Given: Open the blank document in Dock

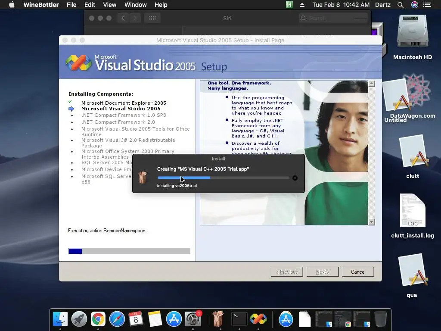Looking at the screenshot, I should pyautogui.click(x=304, y=319).
